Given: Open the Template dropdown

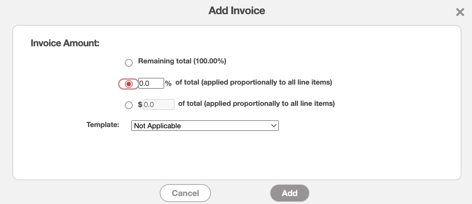Looking at the screenshot, I should pos(205,126).
